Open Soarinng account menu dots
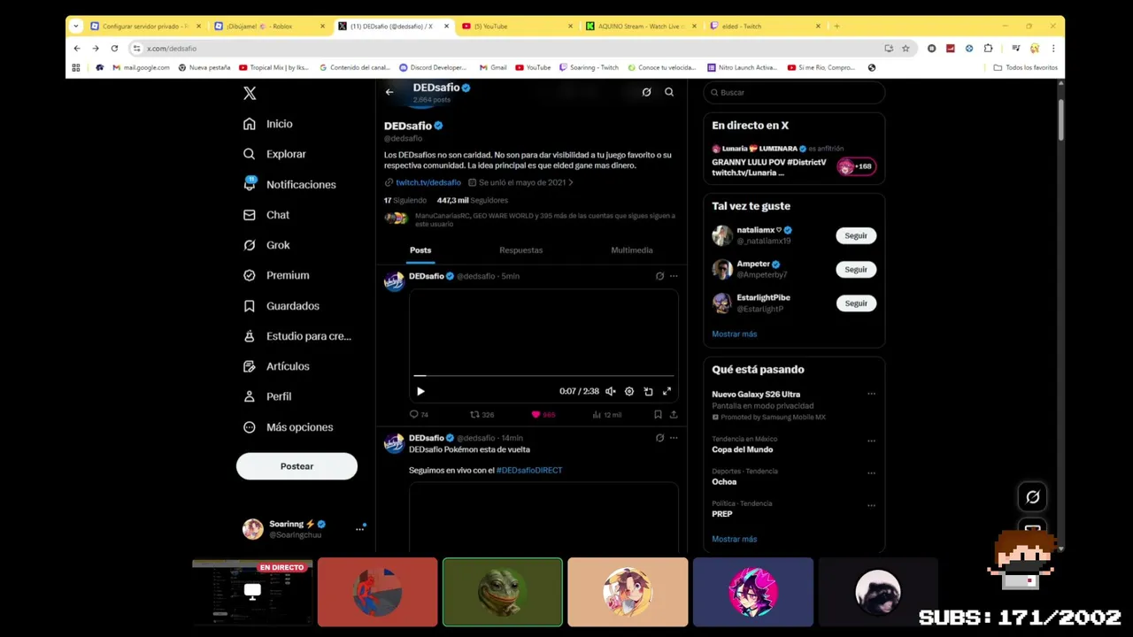 click(359, 529)
